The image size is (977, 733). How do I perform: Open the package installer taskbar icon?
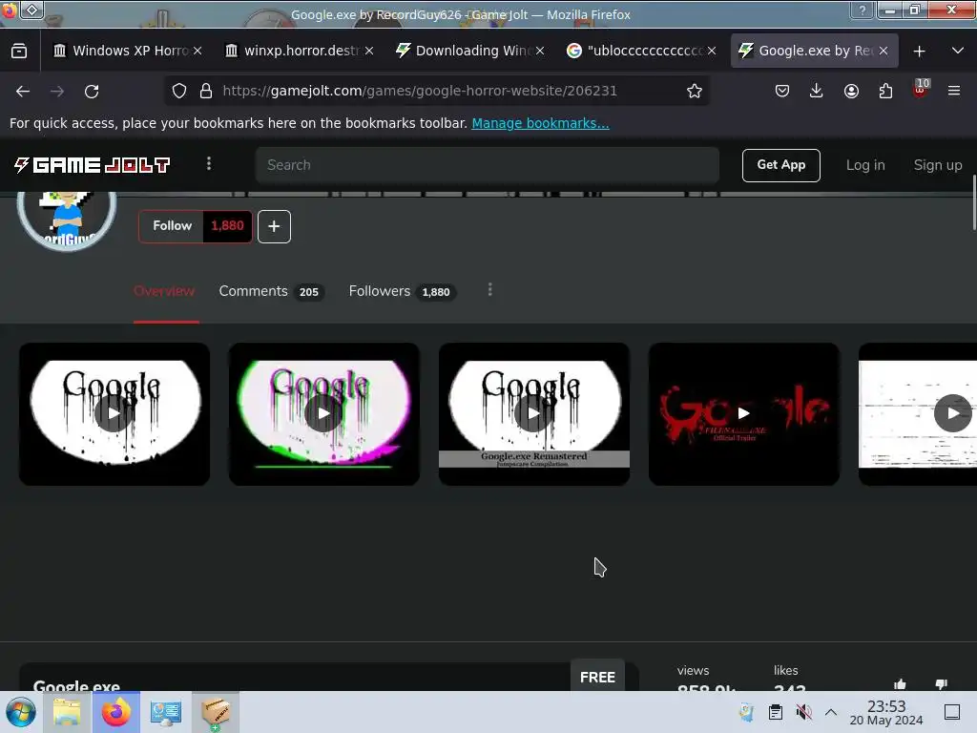point(215,712)
